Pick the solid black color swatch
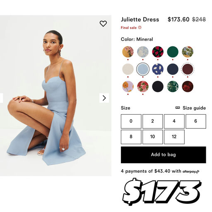 pos(158,87)
